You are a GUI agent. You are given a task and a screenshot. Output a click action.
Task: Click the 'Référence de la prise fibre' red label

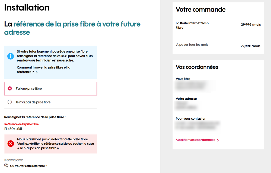coord(21,124)
